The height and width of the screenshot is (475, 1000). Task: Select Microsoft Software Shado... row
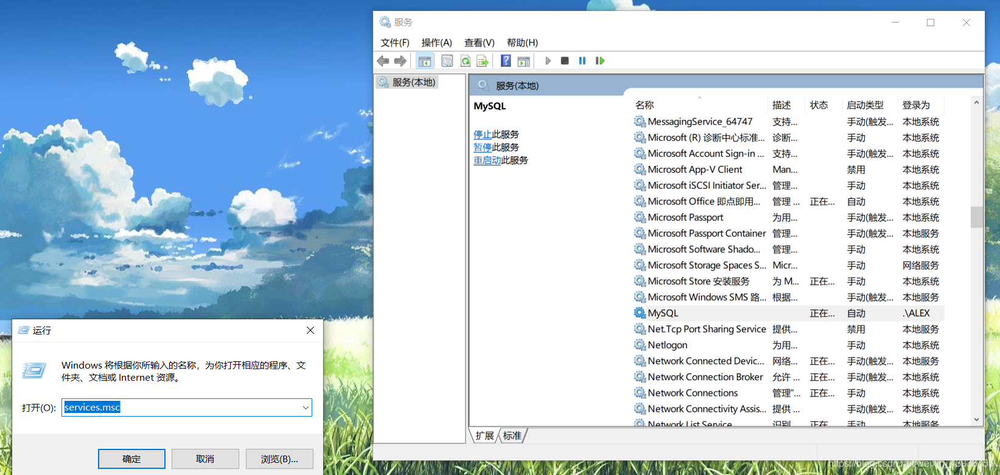788,249
